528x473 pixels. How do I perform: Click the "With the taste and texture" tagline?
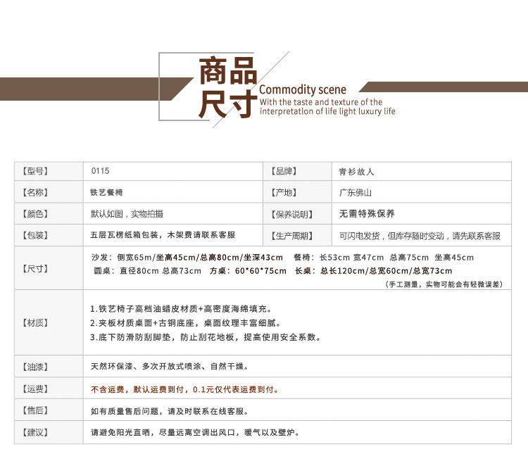(327, 107)
